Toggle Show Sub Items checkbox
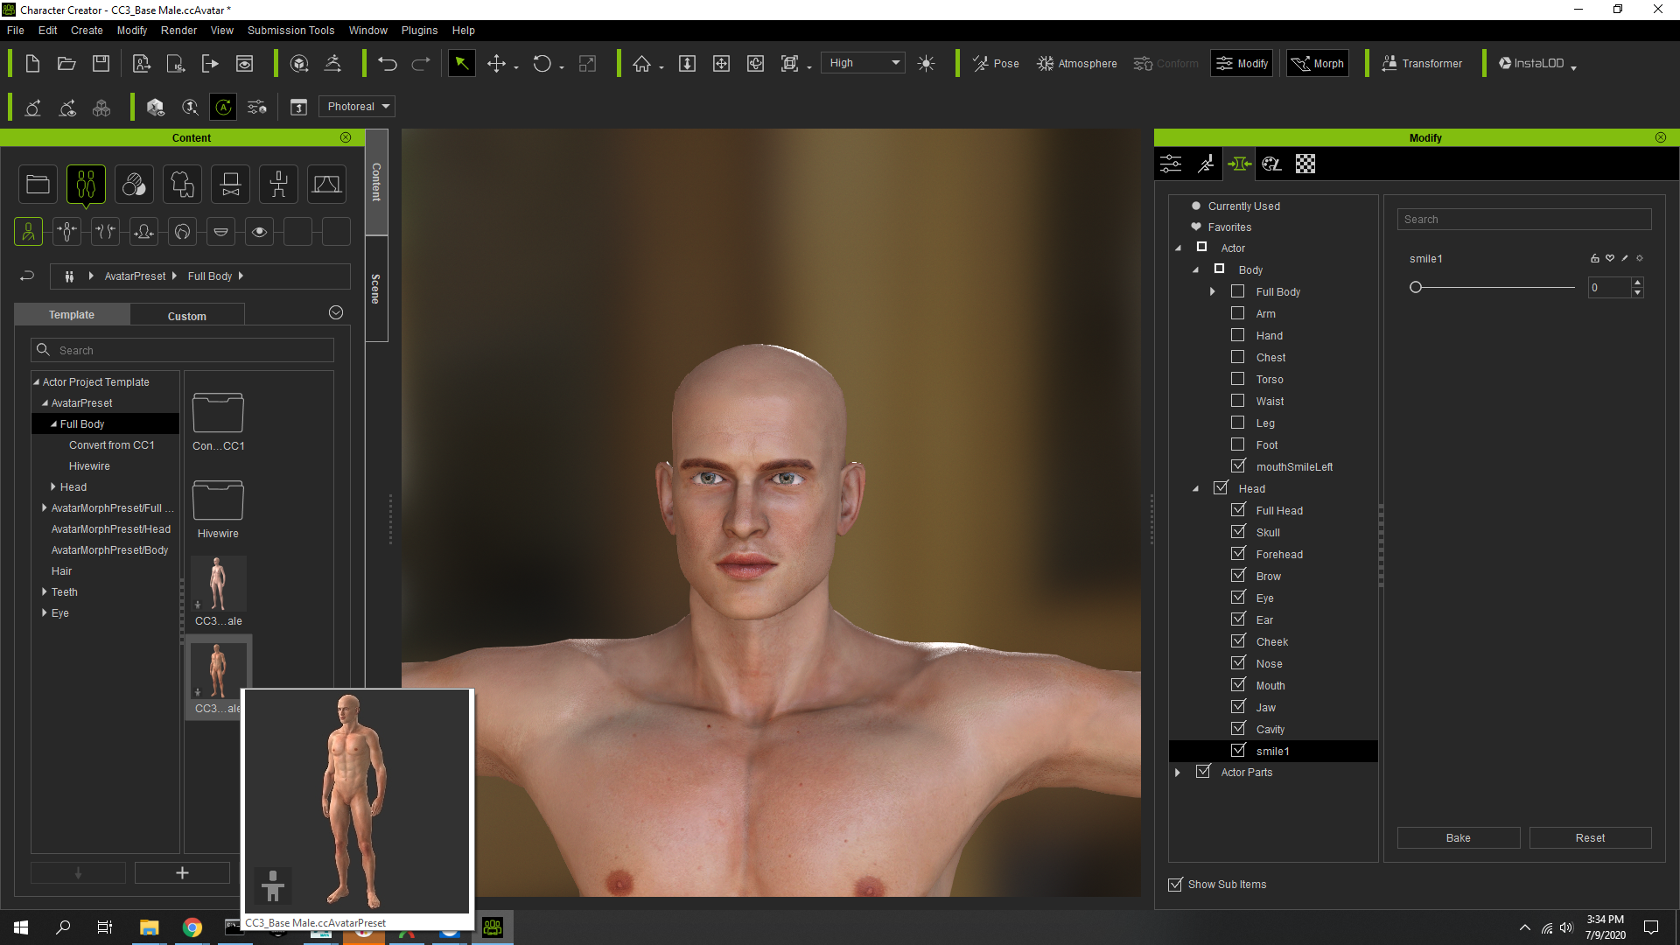1680x945 pixels. [1175, 885]
